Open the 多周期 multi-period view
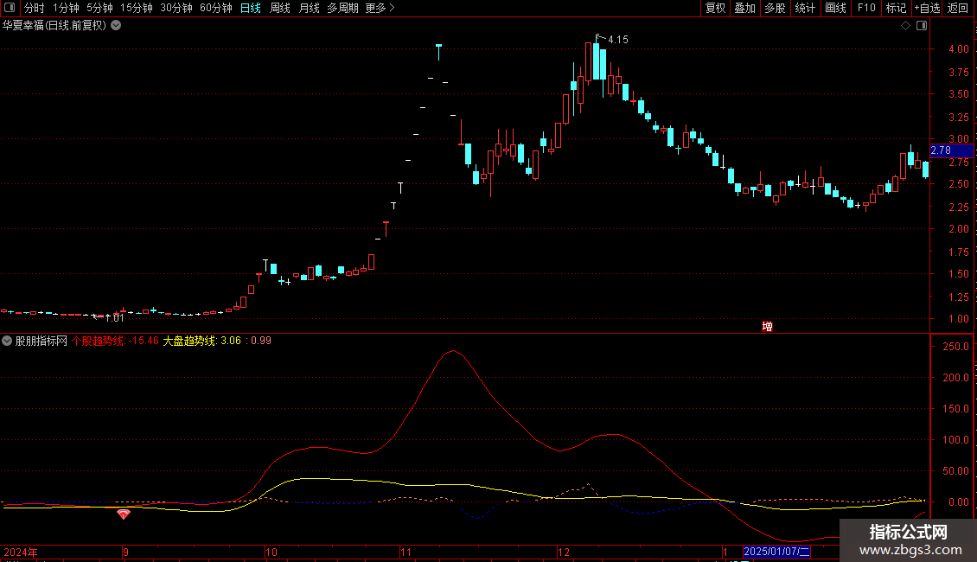 (x=342, y=8)
